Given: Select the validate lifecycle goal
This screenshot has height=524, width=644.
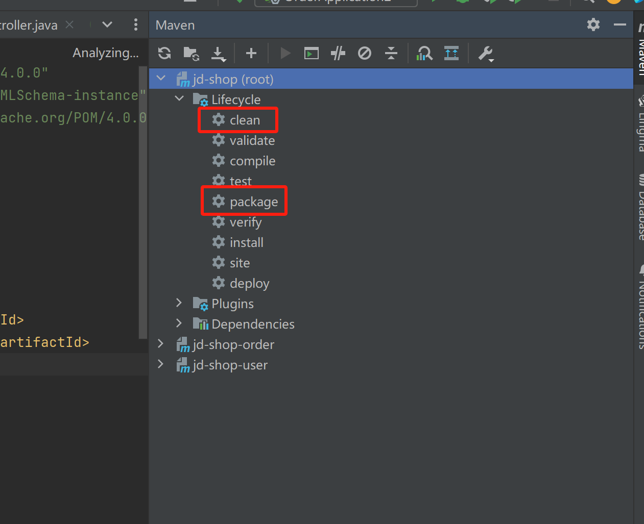Looking at the screenshot, I should pyautogui.click(x=244, y=140).
